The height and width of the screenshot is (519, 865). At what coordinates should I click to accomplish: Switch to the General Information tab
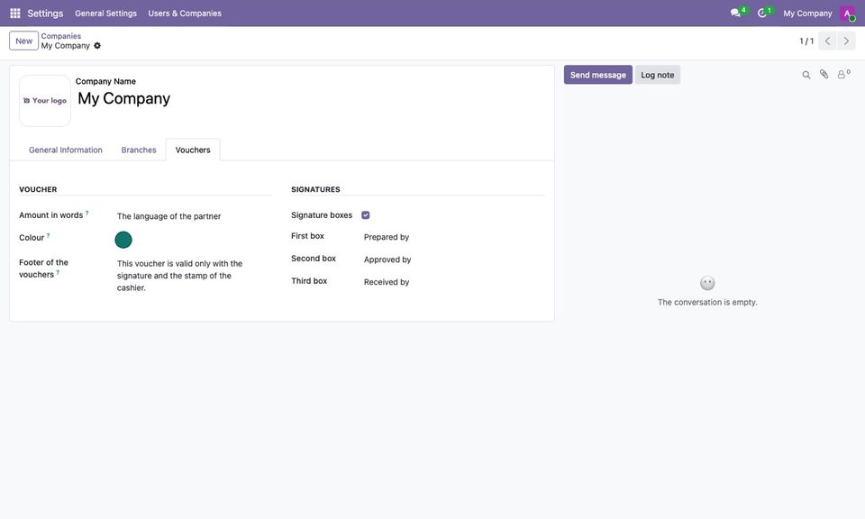[x=66, y=150]
